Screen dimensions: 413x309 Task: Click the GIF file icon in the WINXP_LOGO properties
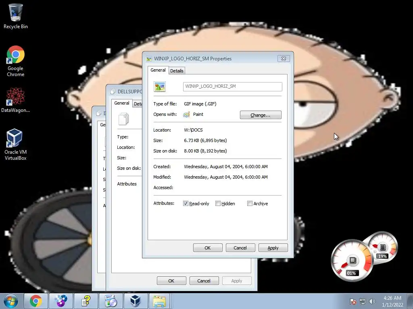tap(160, 87)
